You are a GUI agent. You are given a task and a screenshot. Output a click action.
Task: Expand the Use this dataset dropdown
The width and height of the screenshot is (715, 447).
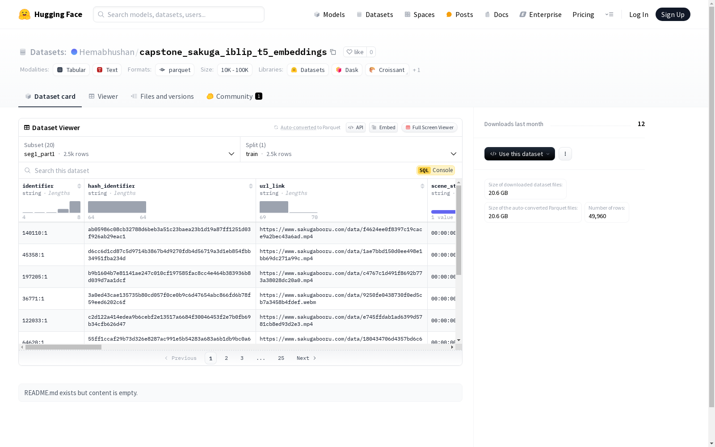[x=520, y=154]
